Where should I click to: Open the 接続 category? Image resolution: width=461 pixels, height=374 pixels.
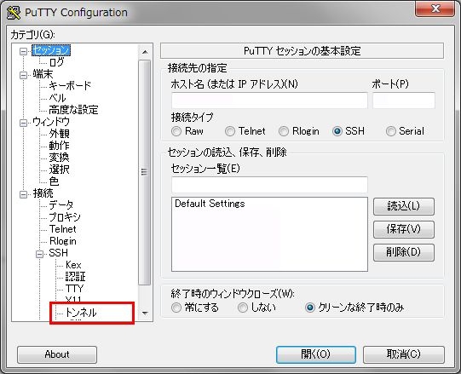click(43, 193)
